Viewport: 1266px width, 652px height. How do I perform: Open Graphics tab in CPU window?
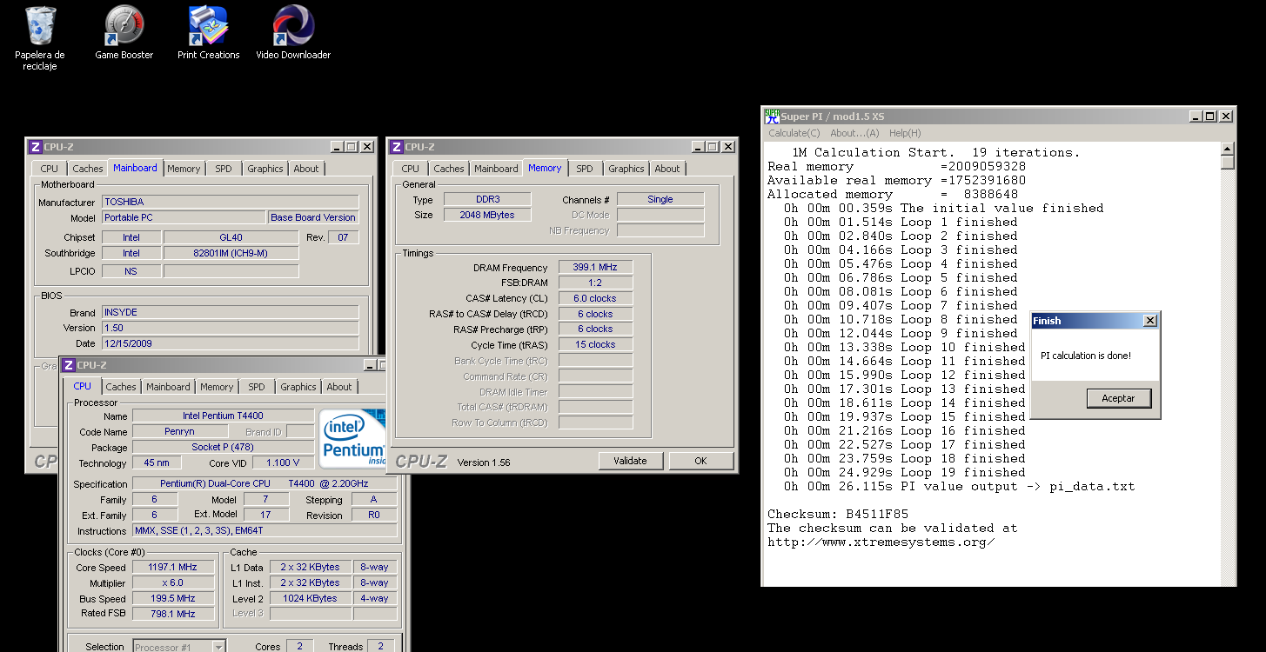pos(298,387)
